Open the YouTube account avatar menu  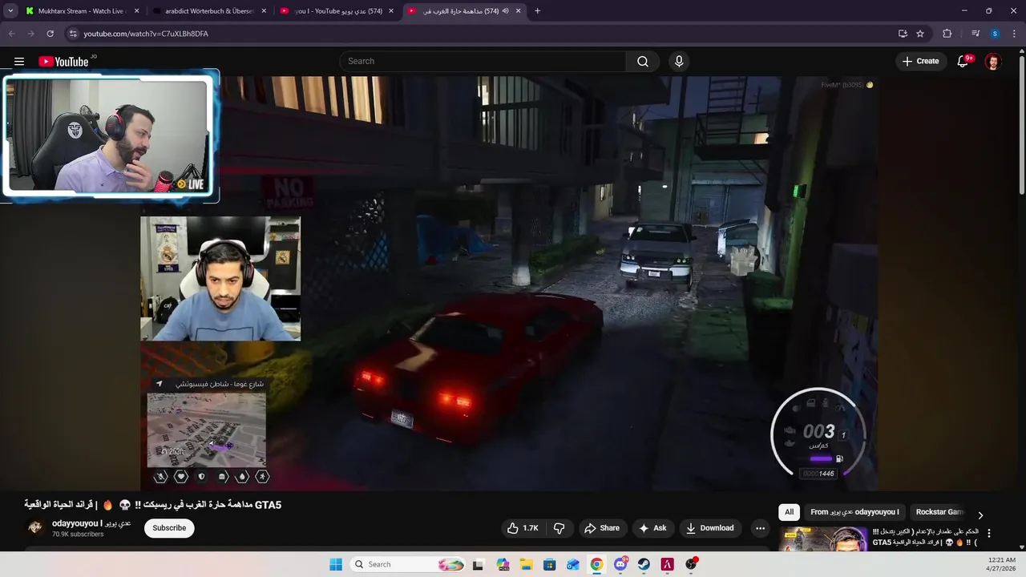click(993, 62)
